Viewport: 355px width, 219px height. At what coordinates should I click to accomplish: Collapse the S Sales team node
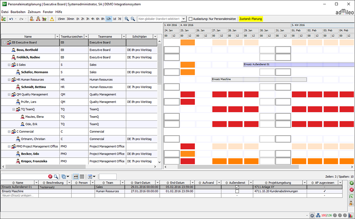9,65
